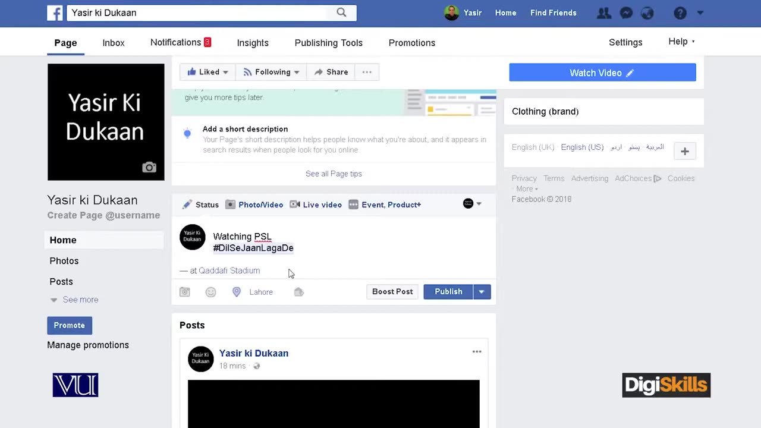The height and width of the screenshot is (428, 761).
Task: Open the posted video thumbnail
Action: point(334,404)
